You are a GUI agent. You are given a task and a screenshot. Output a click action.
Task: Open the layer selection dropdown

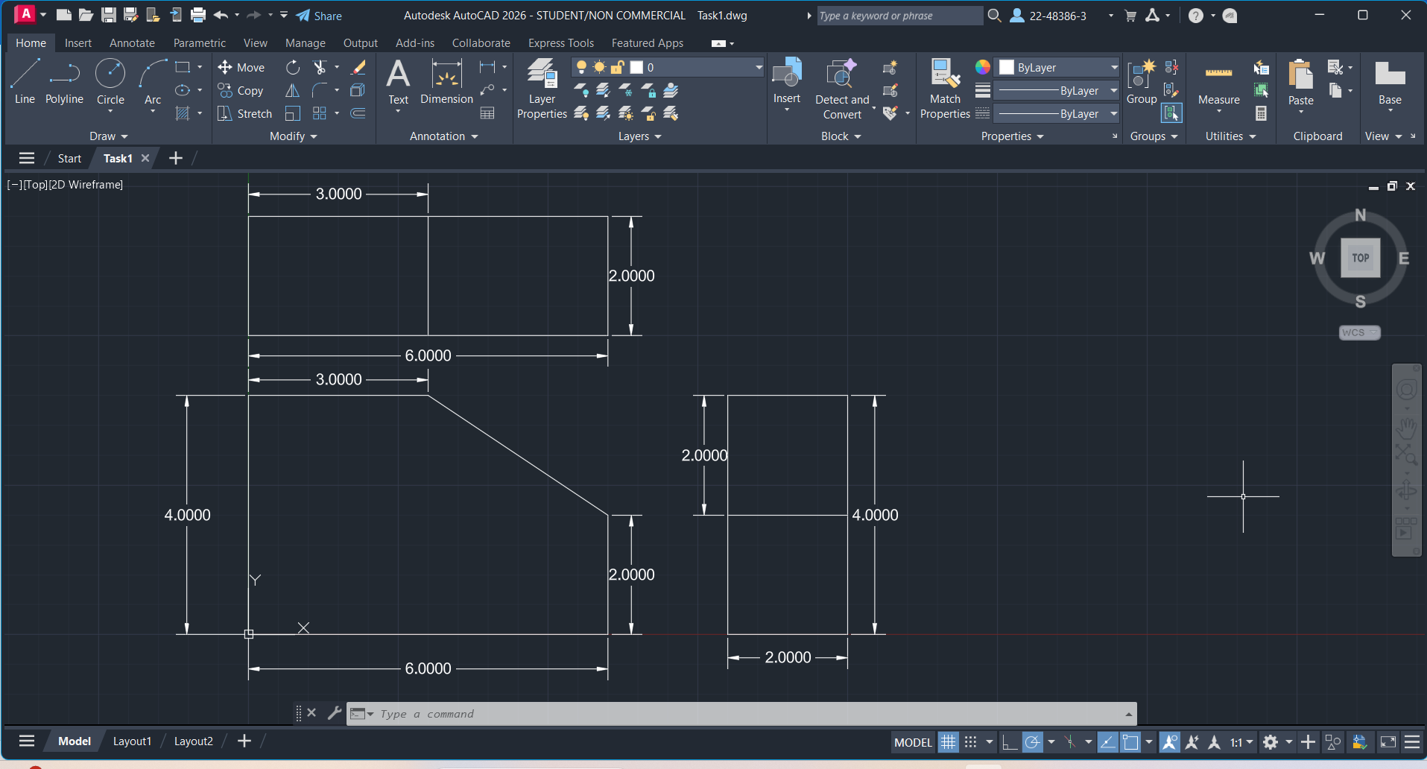pyautogui.click(x=758, y=68)
